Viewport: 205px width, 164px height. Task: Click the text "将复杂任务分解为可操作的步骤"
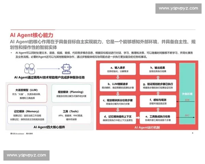[71, 96]
